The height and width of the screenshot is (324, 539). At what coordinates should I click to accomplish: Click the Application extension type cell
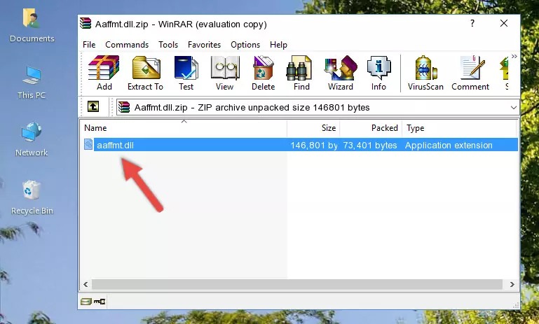(449, 145)
